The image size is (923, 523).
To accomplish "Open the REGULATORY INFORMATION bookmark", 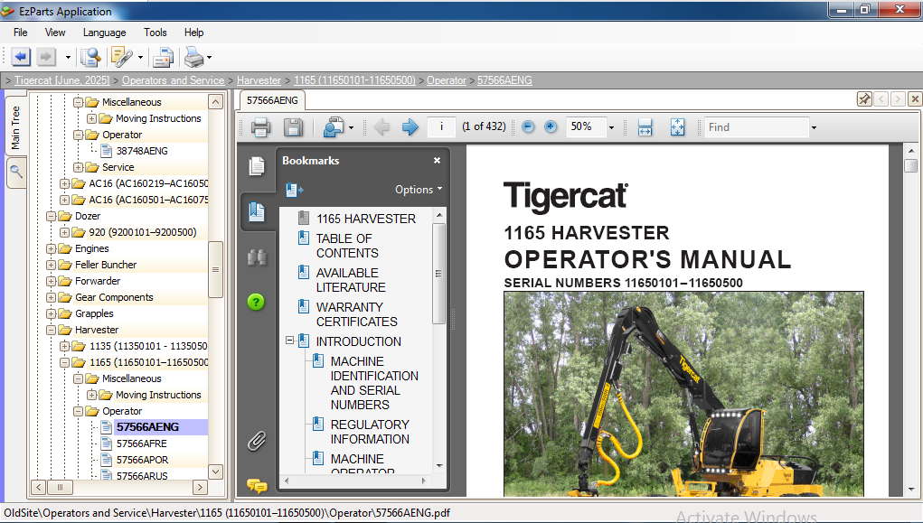I will point(370,432).
